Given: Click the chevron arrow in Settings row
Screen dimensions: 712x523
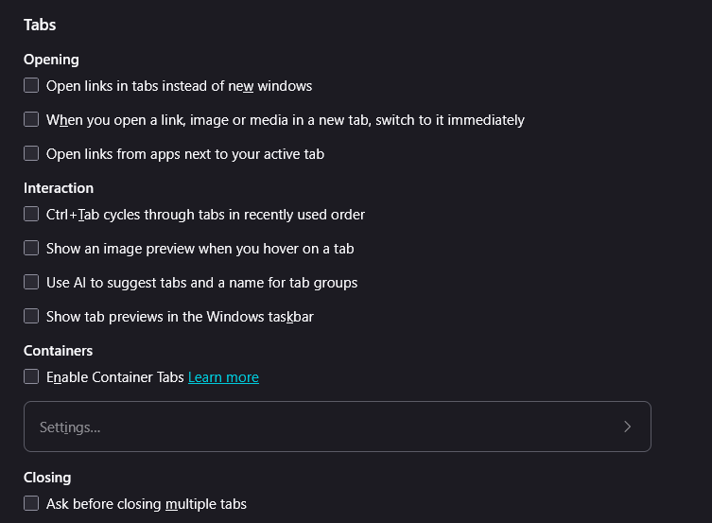Looking at the screenshot, I should point(627,427).
